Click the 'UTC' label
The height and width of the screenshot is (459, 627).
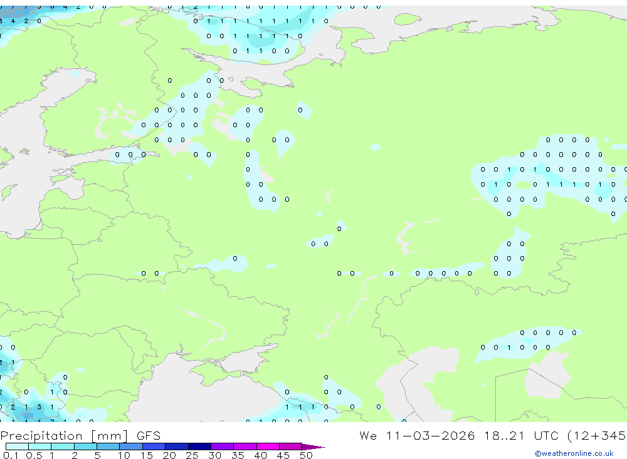pos(546,436)
